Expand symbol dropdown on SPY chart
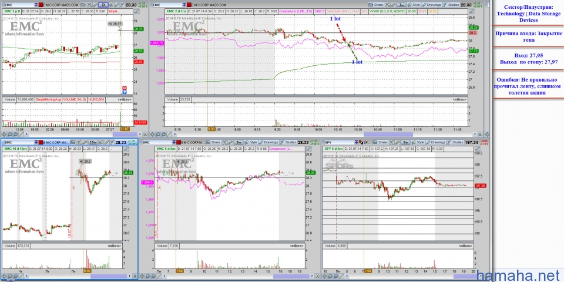This screenshot has height=282, width=564. point(357,142)
